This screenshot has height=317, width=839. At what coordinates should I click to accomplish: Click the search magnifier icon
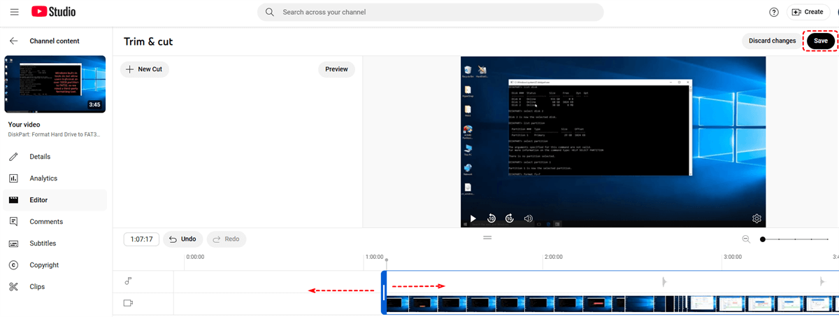270,12
